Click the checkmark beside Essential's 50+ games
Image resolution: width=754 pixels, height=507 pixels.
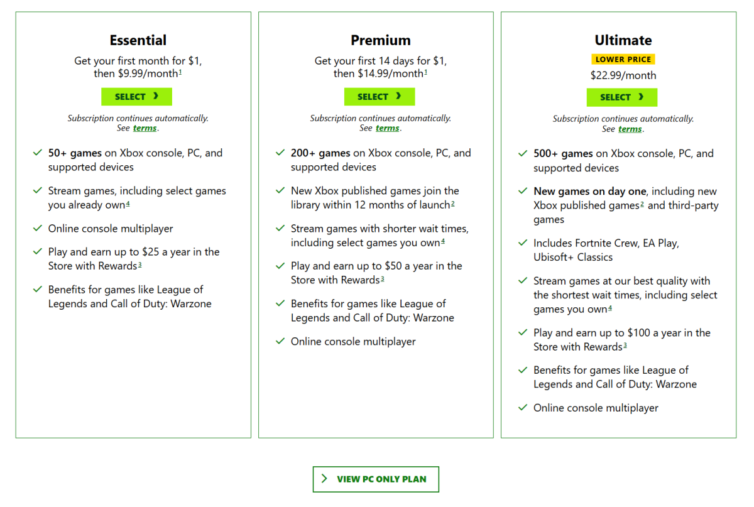[x=38, y=153]
